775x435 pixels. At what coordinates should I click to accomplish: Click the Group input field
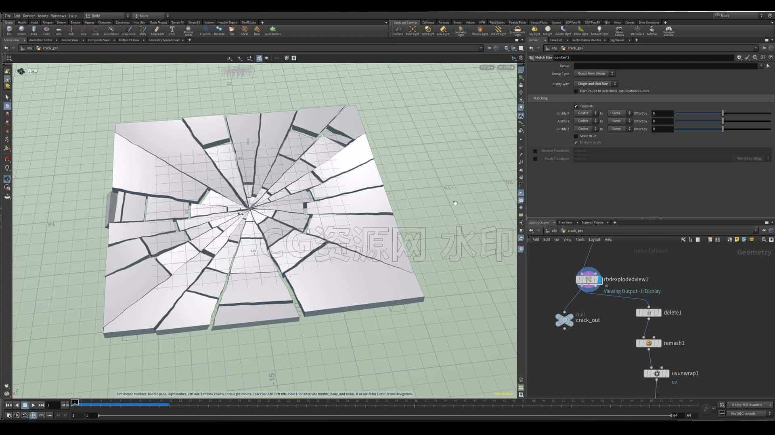point(666,66)
